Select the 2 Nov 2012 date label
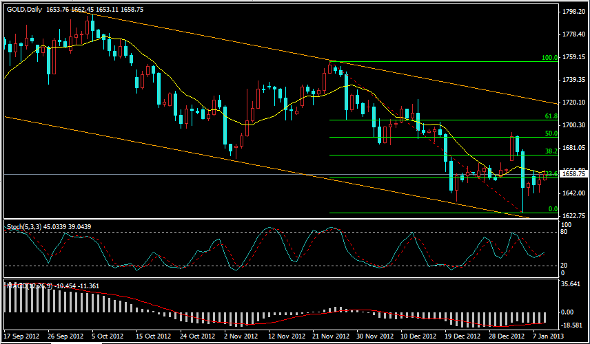Screen dimensions: 590x344 241,335
